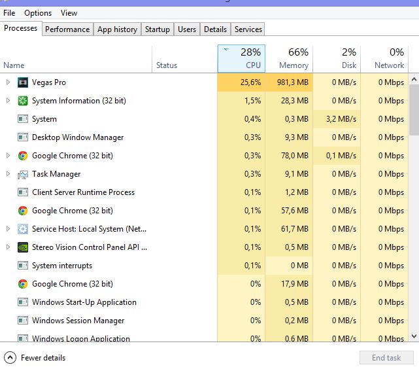Click the 61,7 MB memory cell
This screenshot has height=369, width=419.
[x=289, y=229]
